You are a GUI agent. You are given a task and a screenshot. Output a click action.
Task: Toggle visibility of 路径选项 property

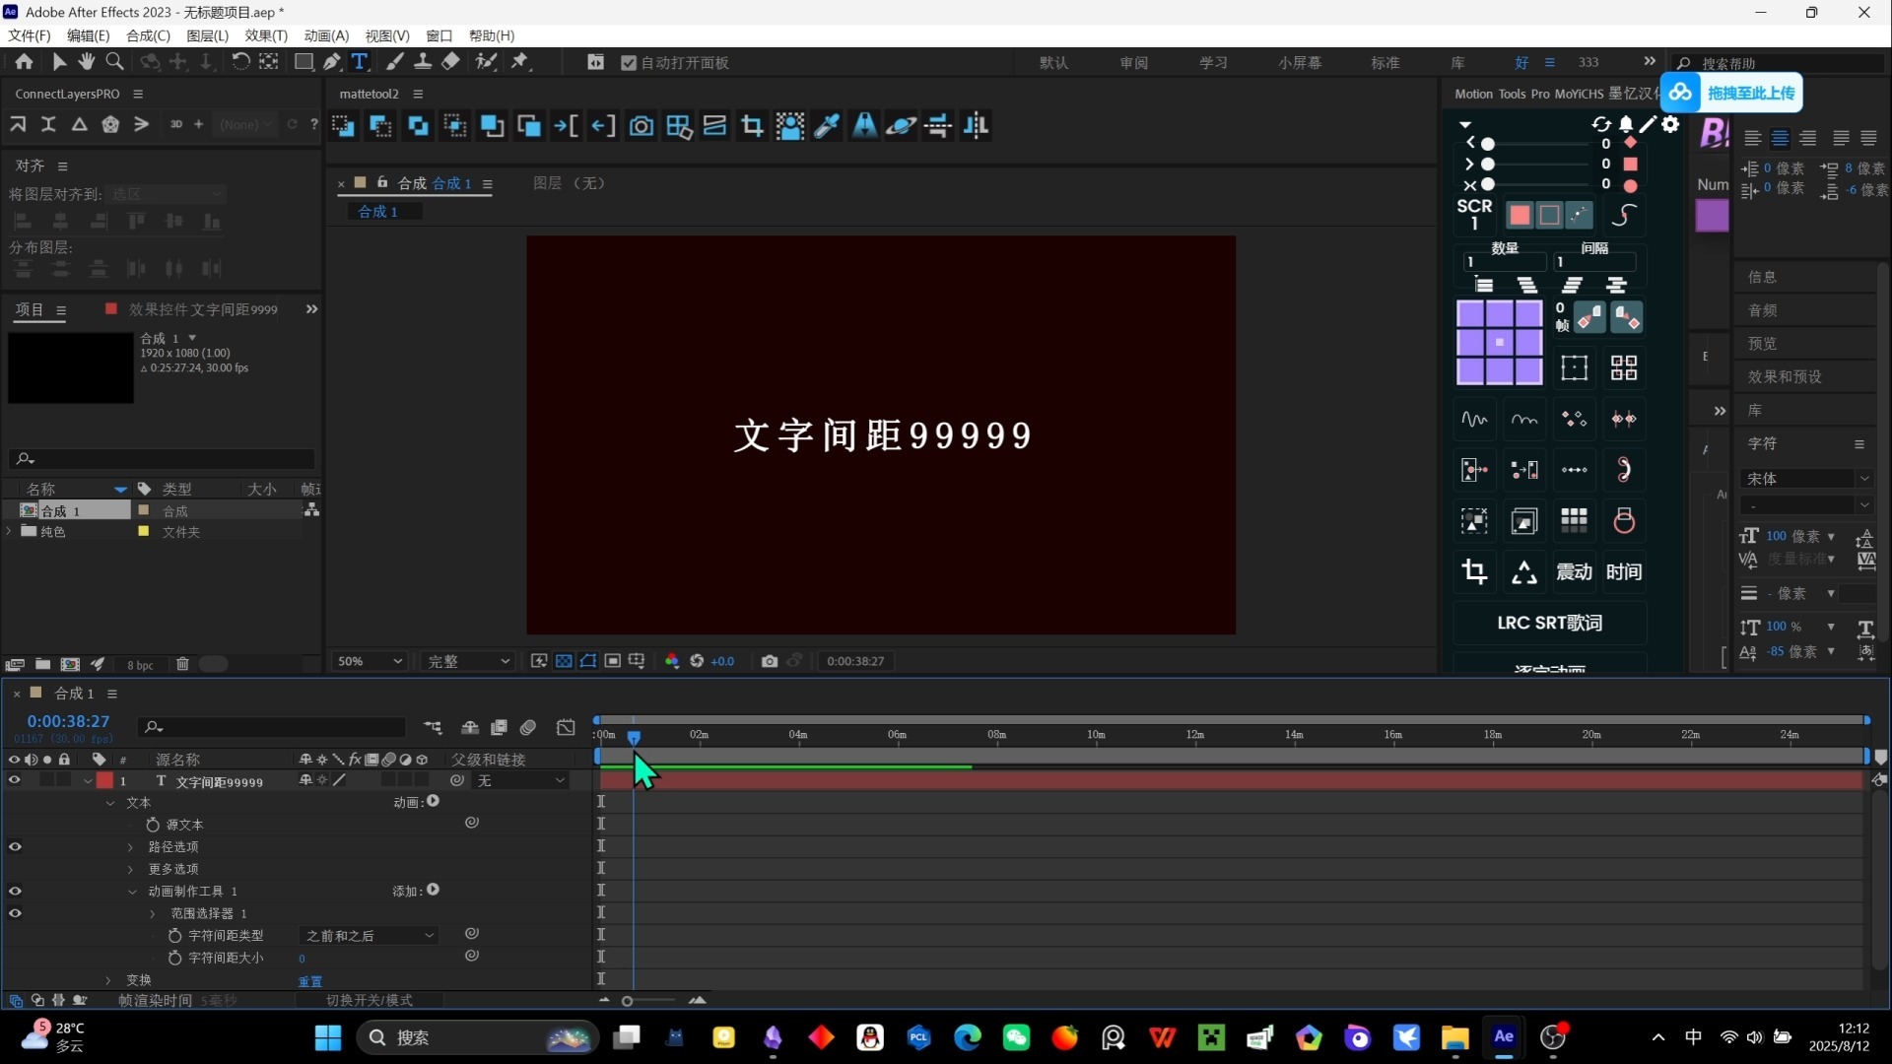coord(15,846)
